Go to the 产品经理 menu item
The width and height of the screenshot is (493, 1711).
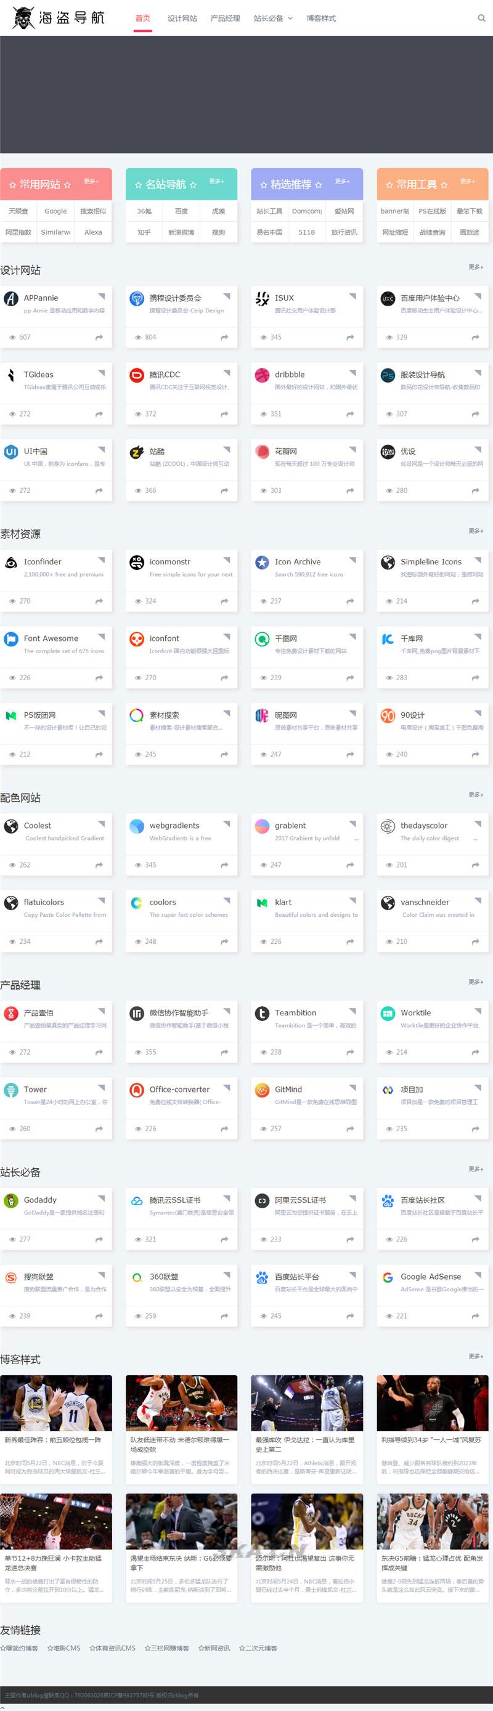[225, 18]
